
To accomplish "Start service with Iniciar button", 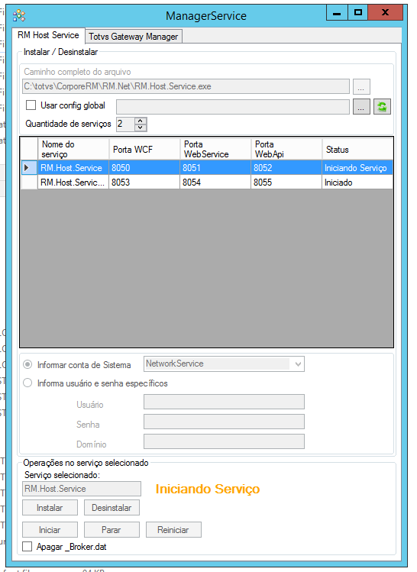I will click(x=50, y=530).
